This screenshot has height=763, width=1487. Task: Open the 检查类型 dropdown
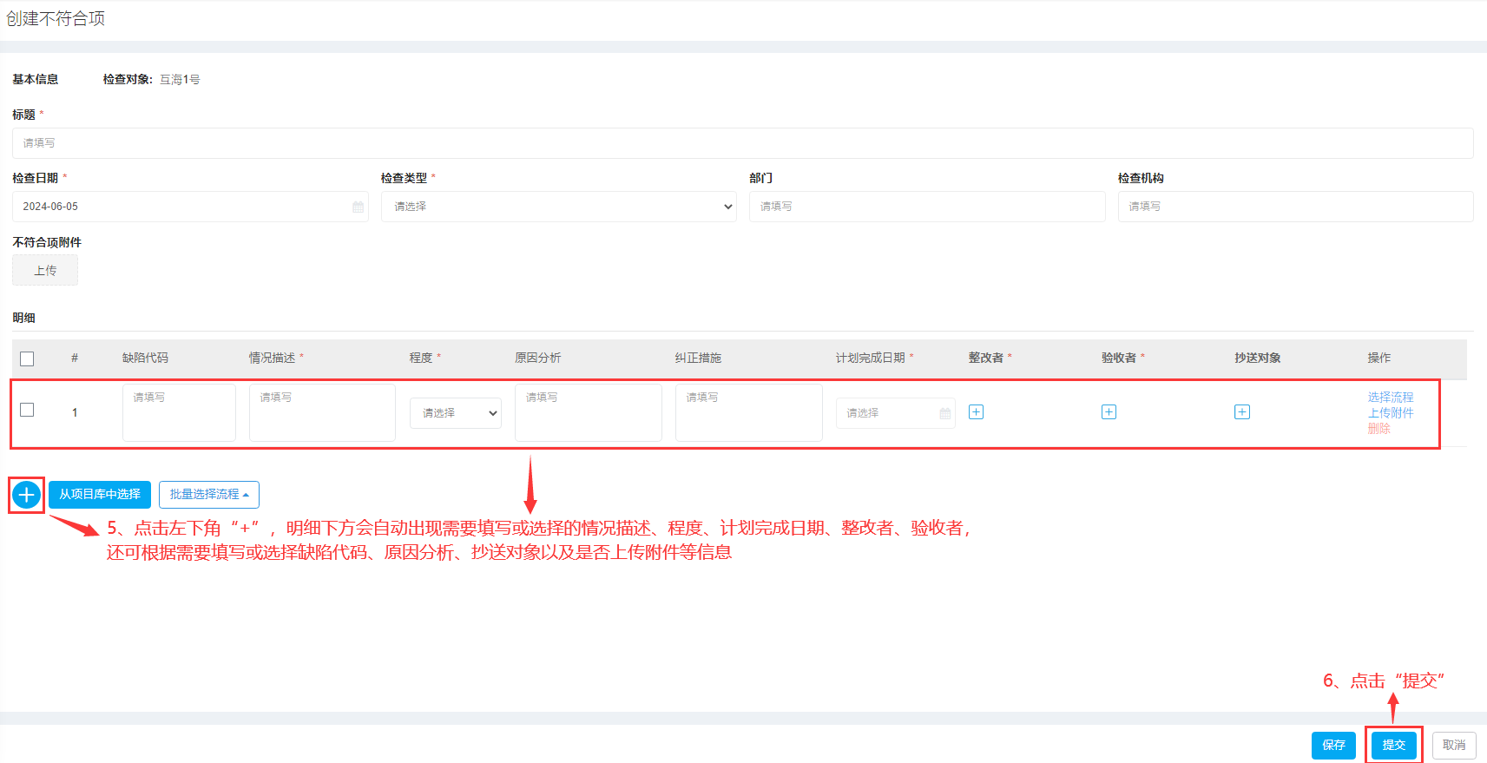click(559, 207)
